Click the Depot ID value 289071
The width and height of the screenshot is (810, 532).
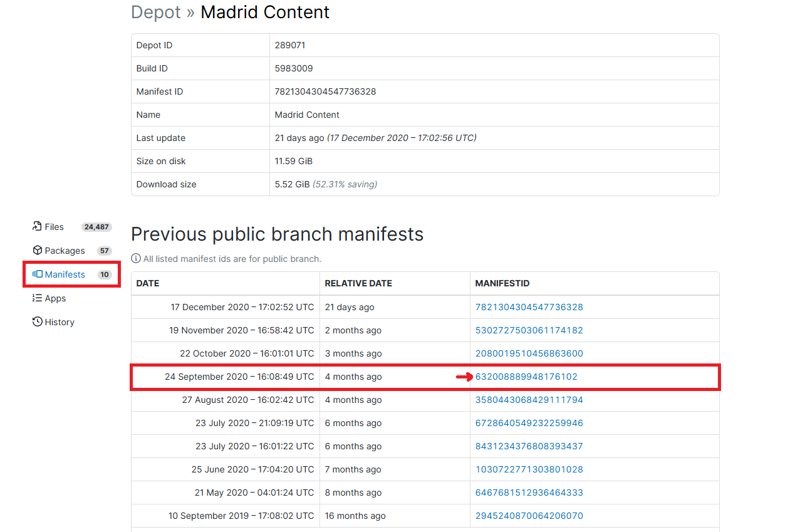(x=290, y=45)
